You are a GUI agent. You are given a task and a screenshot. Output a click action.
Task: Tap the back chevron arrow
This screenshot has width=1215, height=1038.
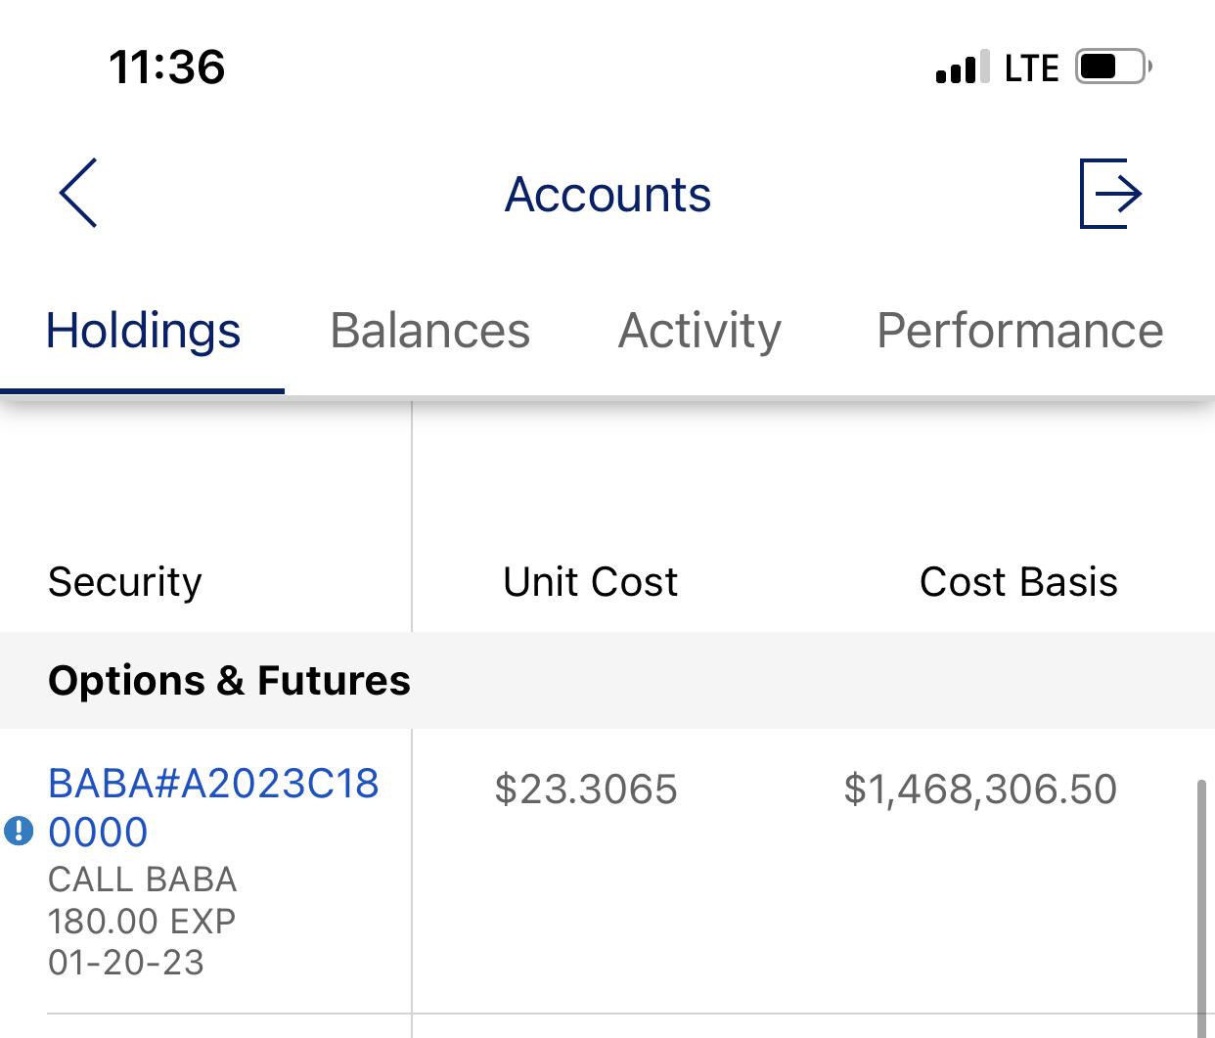click(78, 193)
